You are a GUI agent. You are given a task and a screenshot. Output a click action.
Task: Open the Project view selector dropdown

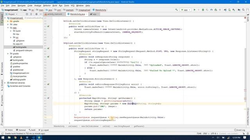point(11,14)
